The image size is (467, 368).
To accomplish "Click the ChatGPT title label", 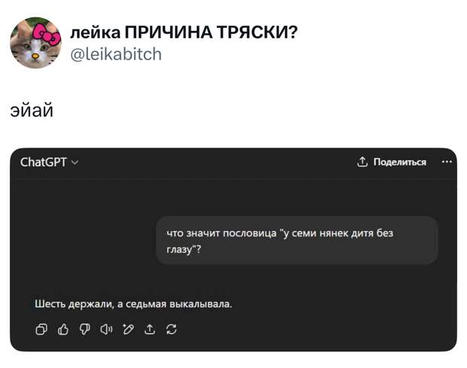I will click(43, 162).
